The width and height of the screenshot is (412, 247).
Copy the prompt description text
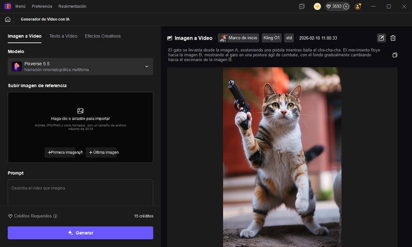tap(394, 55)
